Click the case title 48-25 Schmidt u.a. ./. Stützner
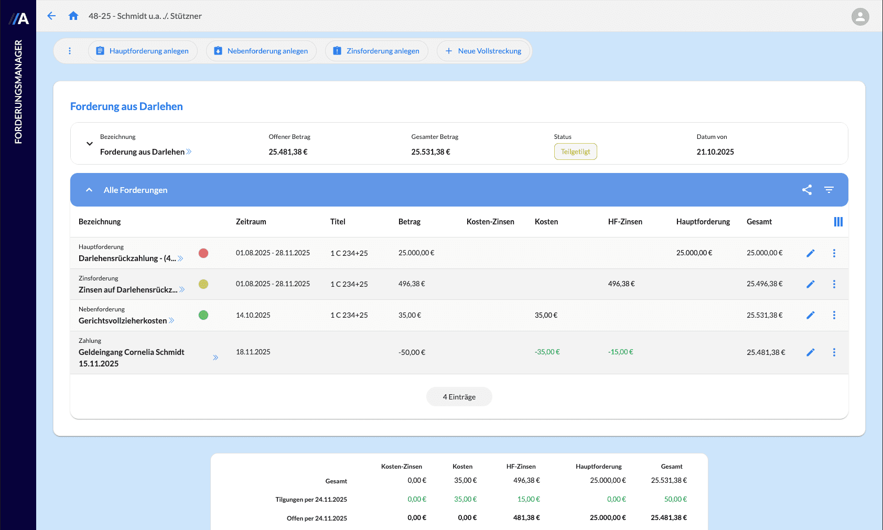 145,16
